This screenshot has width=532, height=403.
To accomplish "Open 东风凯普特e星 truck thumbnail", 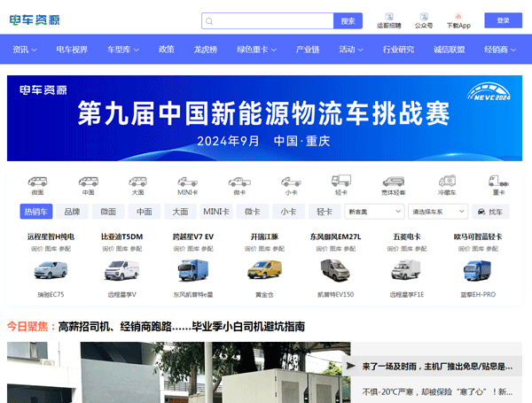I will tap(193, 270).
